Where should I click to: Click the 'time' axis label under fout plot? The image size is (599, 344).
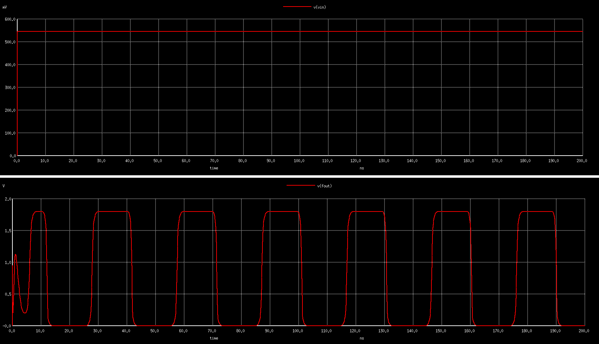214,338
